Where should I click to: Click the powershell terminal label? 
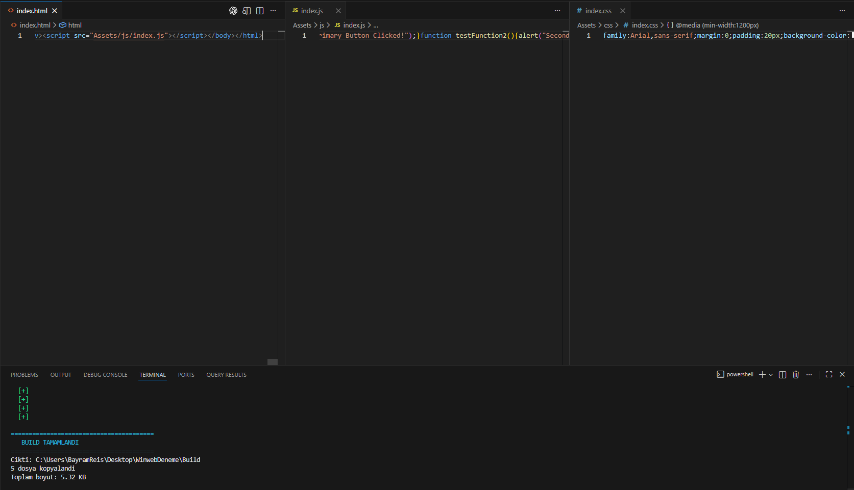735,374
